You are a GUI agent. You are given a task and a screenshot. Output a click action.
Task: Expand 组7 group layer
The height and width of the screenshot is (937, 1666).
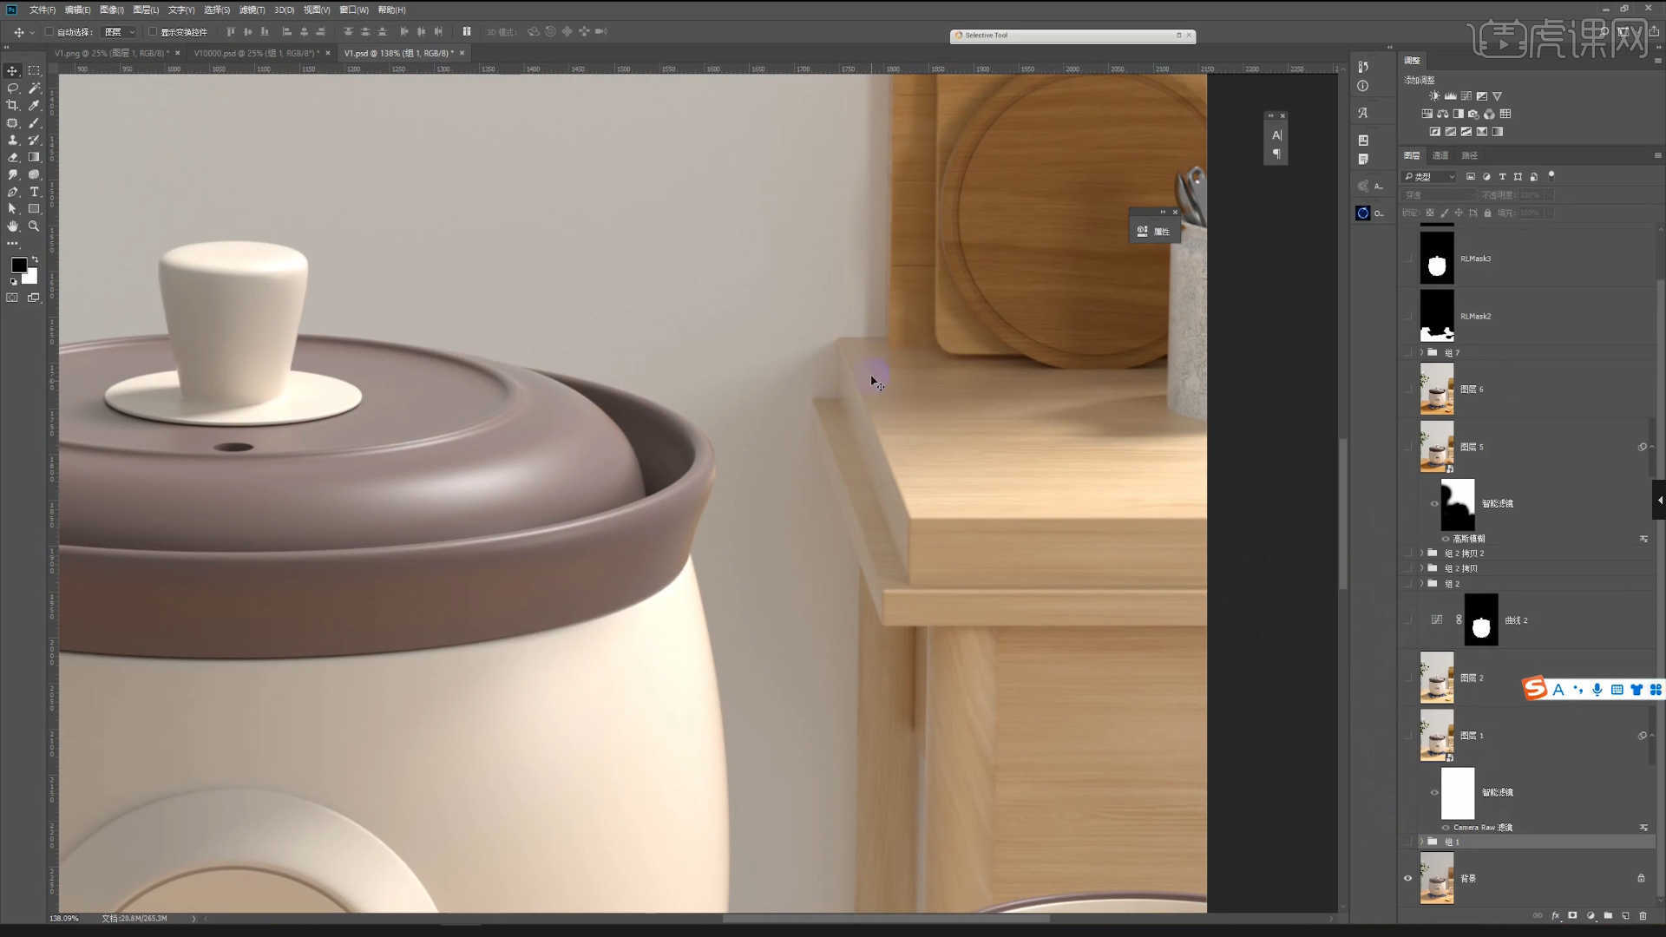[x=1422, y=352]
